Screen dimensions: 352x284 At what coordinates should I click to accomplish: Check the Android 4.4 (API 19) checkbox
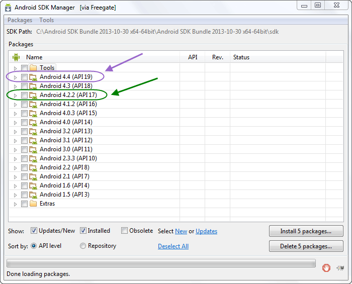pos(24,77)
